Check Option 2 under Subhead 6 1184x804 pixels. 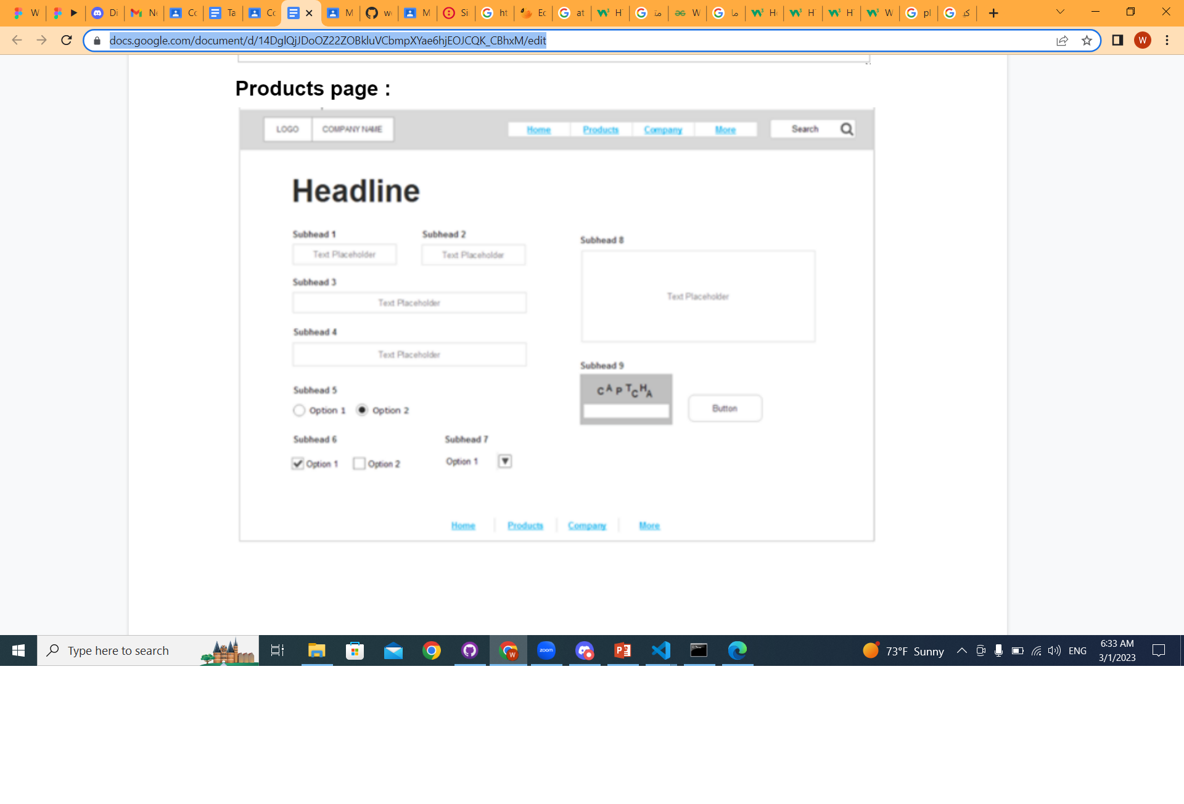point(360,463)
